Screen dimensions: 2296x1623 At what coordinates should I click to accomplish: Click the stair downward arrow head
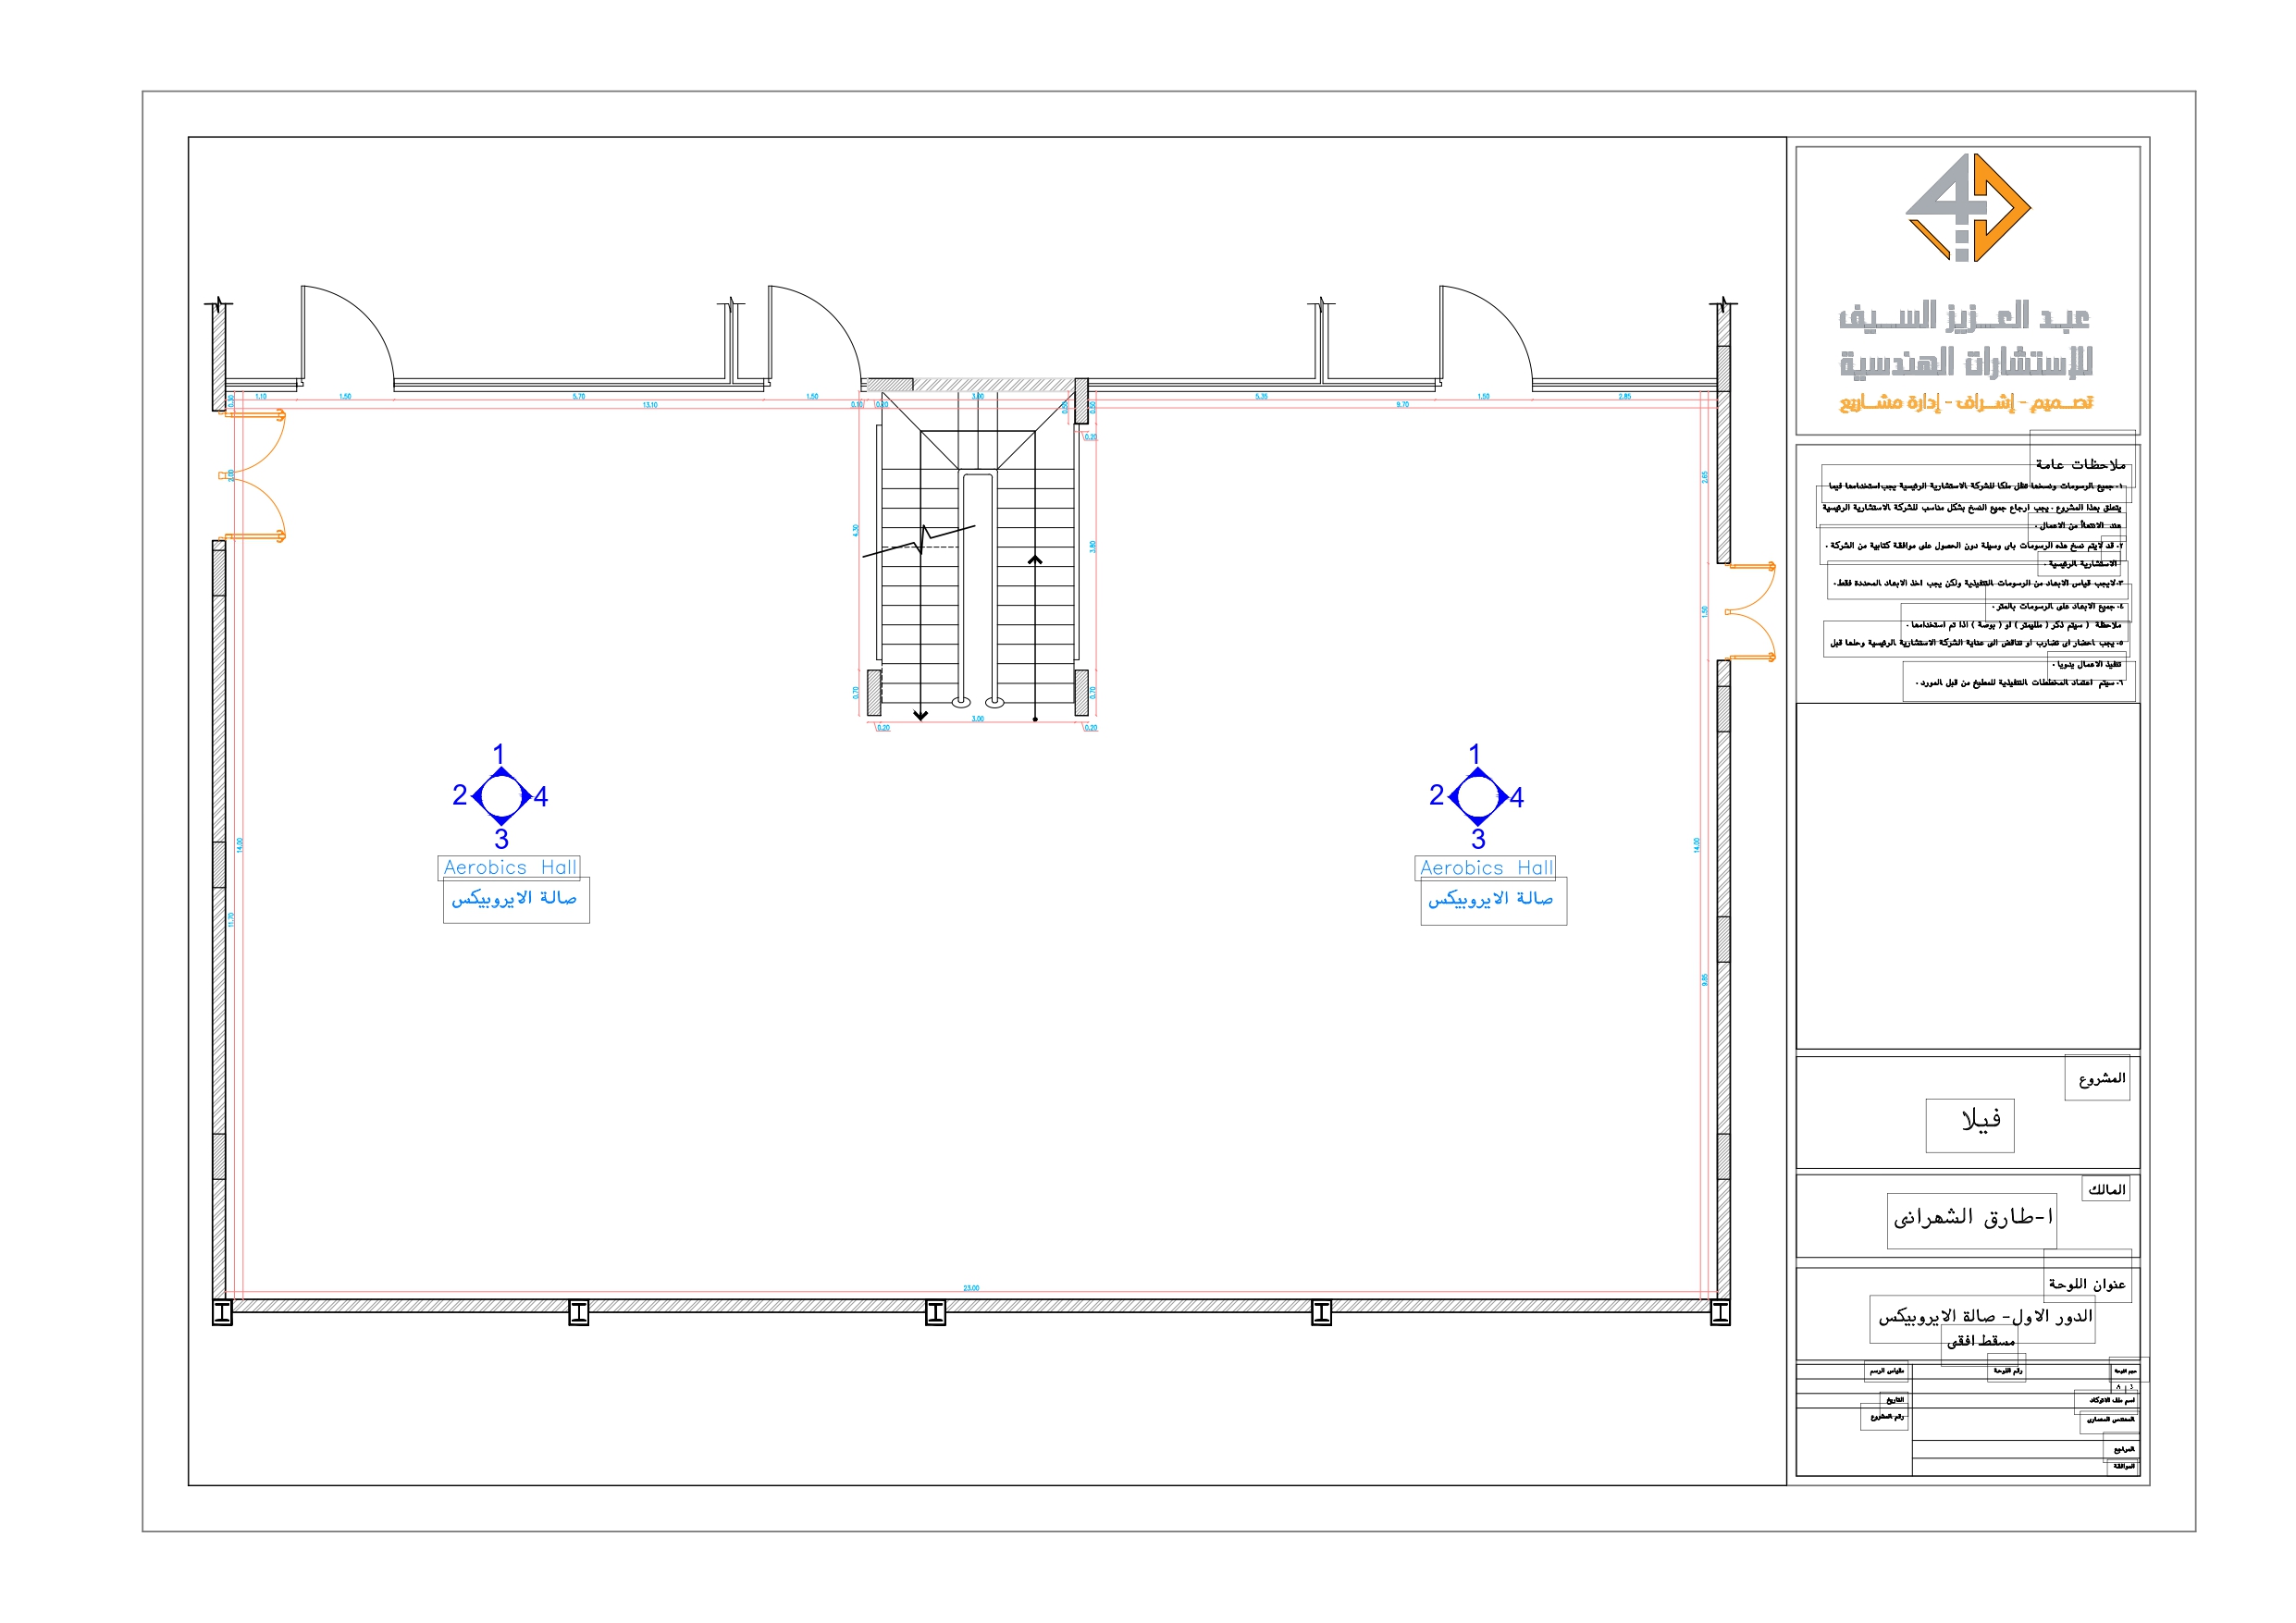click(x=920, y=715)
